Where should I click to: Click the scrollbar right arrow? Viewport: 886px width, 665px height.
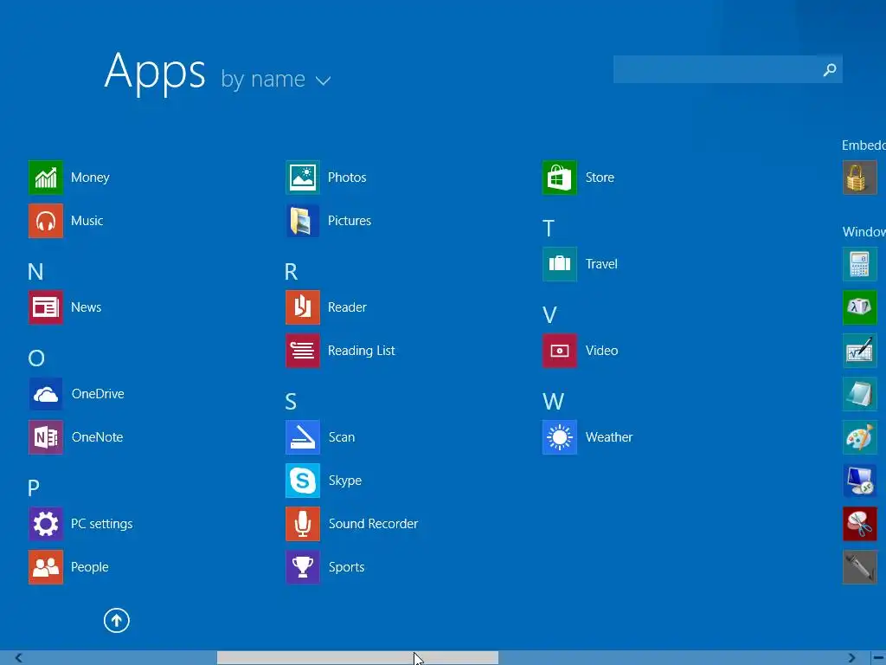pos(851,658)
